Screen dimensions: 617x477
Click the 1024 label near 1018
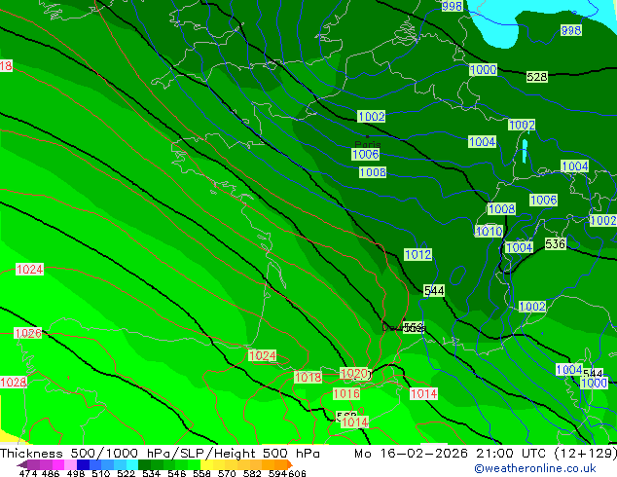click(x=263, y=356)
